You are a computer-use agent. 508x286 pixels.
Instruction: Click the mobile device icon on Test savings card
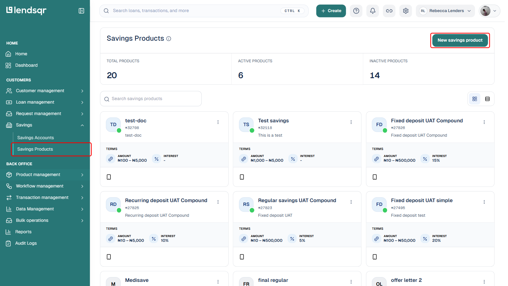[x=242, y=177]
